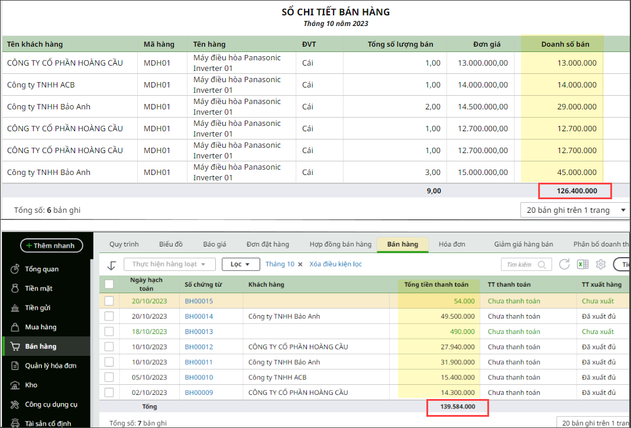Click the Xóa điều kiện lọc link
The height and width of the screenshot is (428, 631).
[x=336, y=264]
